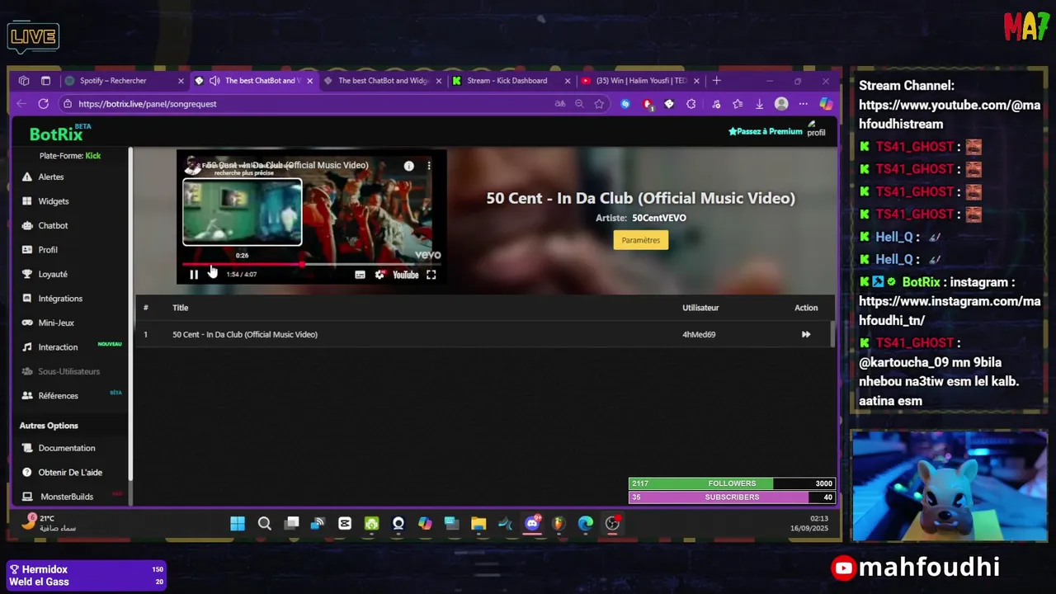Image resolution: width=1056 pixels, height=594 pixels.
Task: Click the video info icon
Action: [x=408, y=166]
